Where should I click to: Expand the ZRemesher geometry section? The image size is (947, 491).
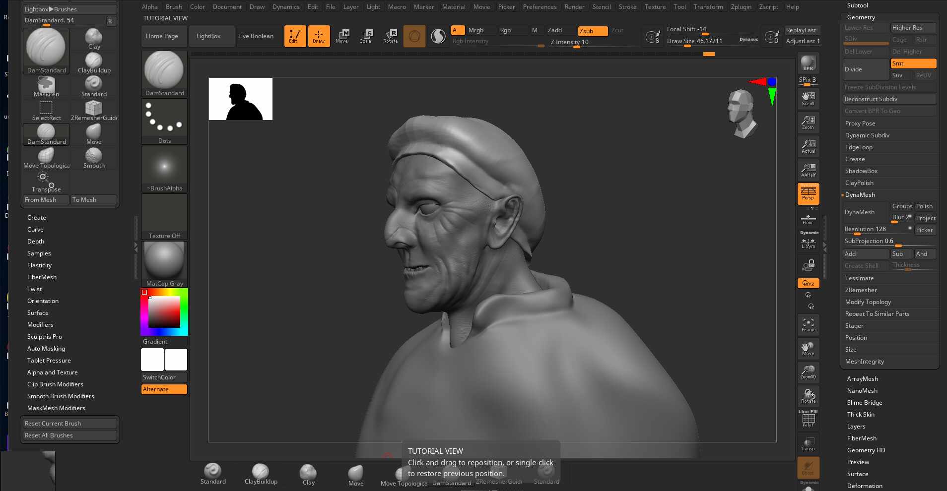coord(861,290)
